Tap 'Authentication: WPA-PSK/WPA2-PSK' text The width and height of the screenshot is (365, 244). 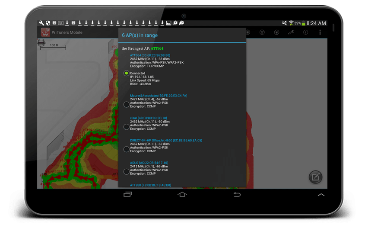(x=157, y=62)
